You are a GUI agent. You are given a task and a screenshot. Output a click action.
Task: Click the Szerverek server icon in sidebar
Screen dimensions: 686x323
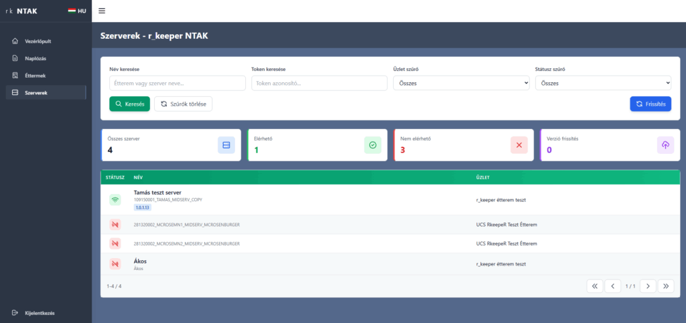(x=15, y=92)
